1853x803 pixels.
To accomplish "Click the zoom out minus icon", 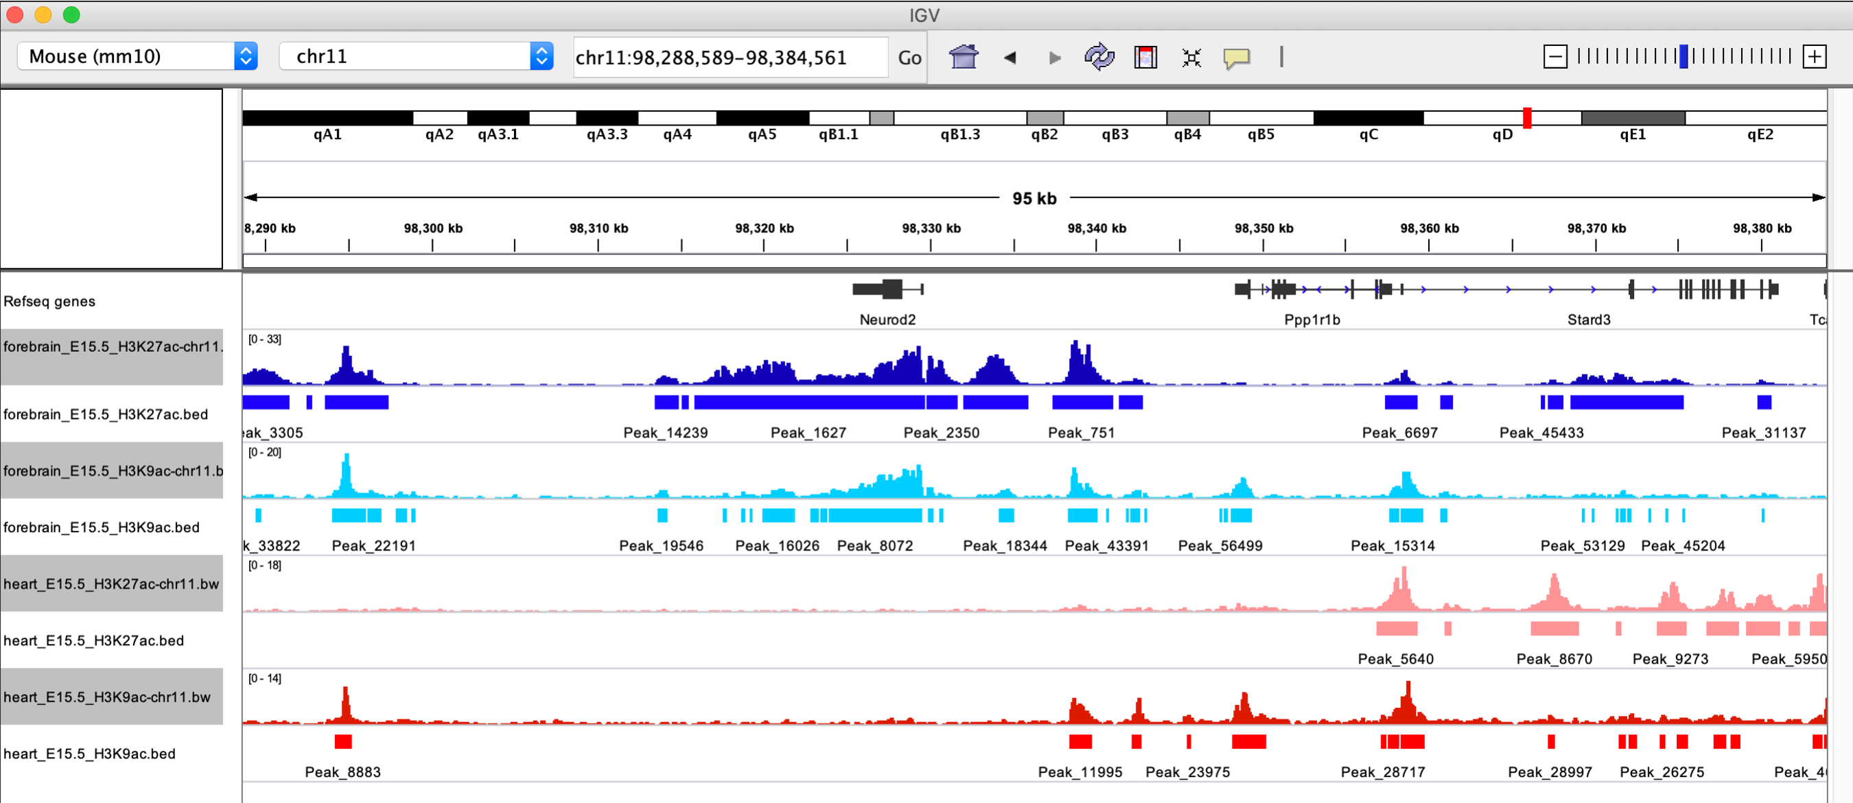I will click(x=1554, y=57).
